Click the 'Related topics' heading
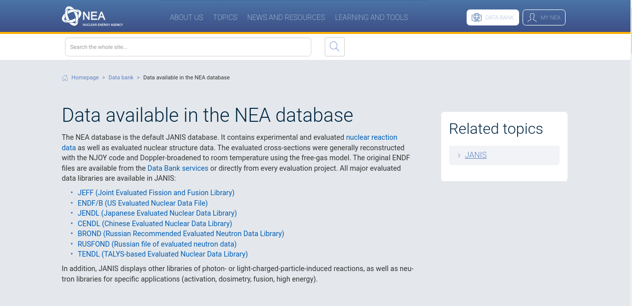The height and width of the screenshot is (306, 632). coord(496,129)
